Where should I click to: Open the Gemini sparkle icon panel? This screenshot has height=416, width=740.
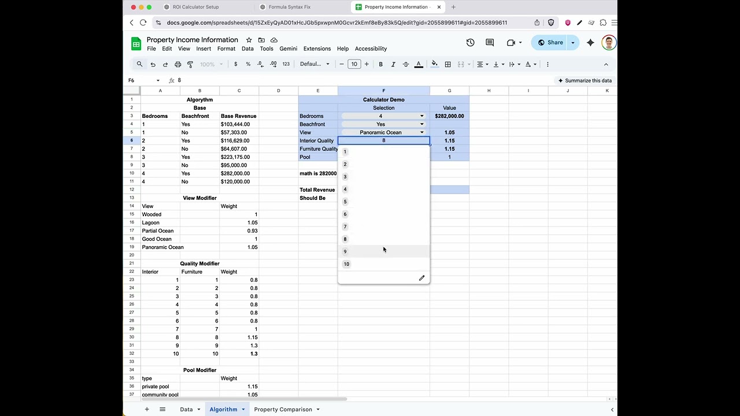click(590, 42)
